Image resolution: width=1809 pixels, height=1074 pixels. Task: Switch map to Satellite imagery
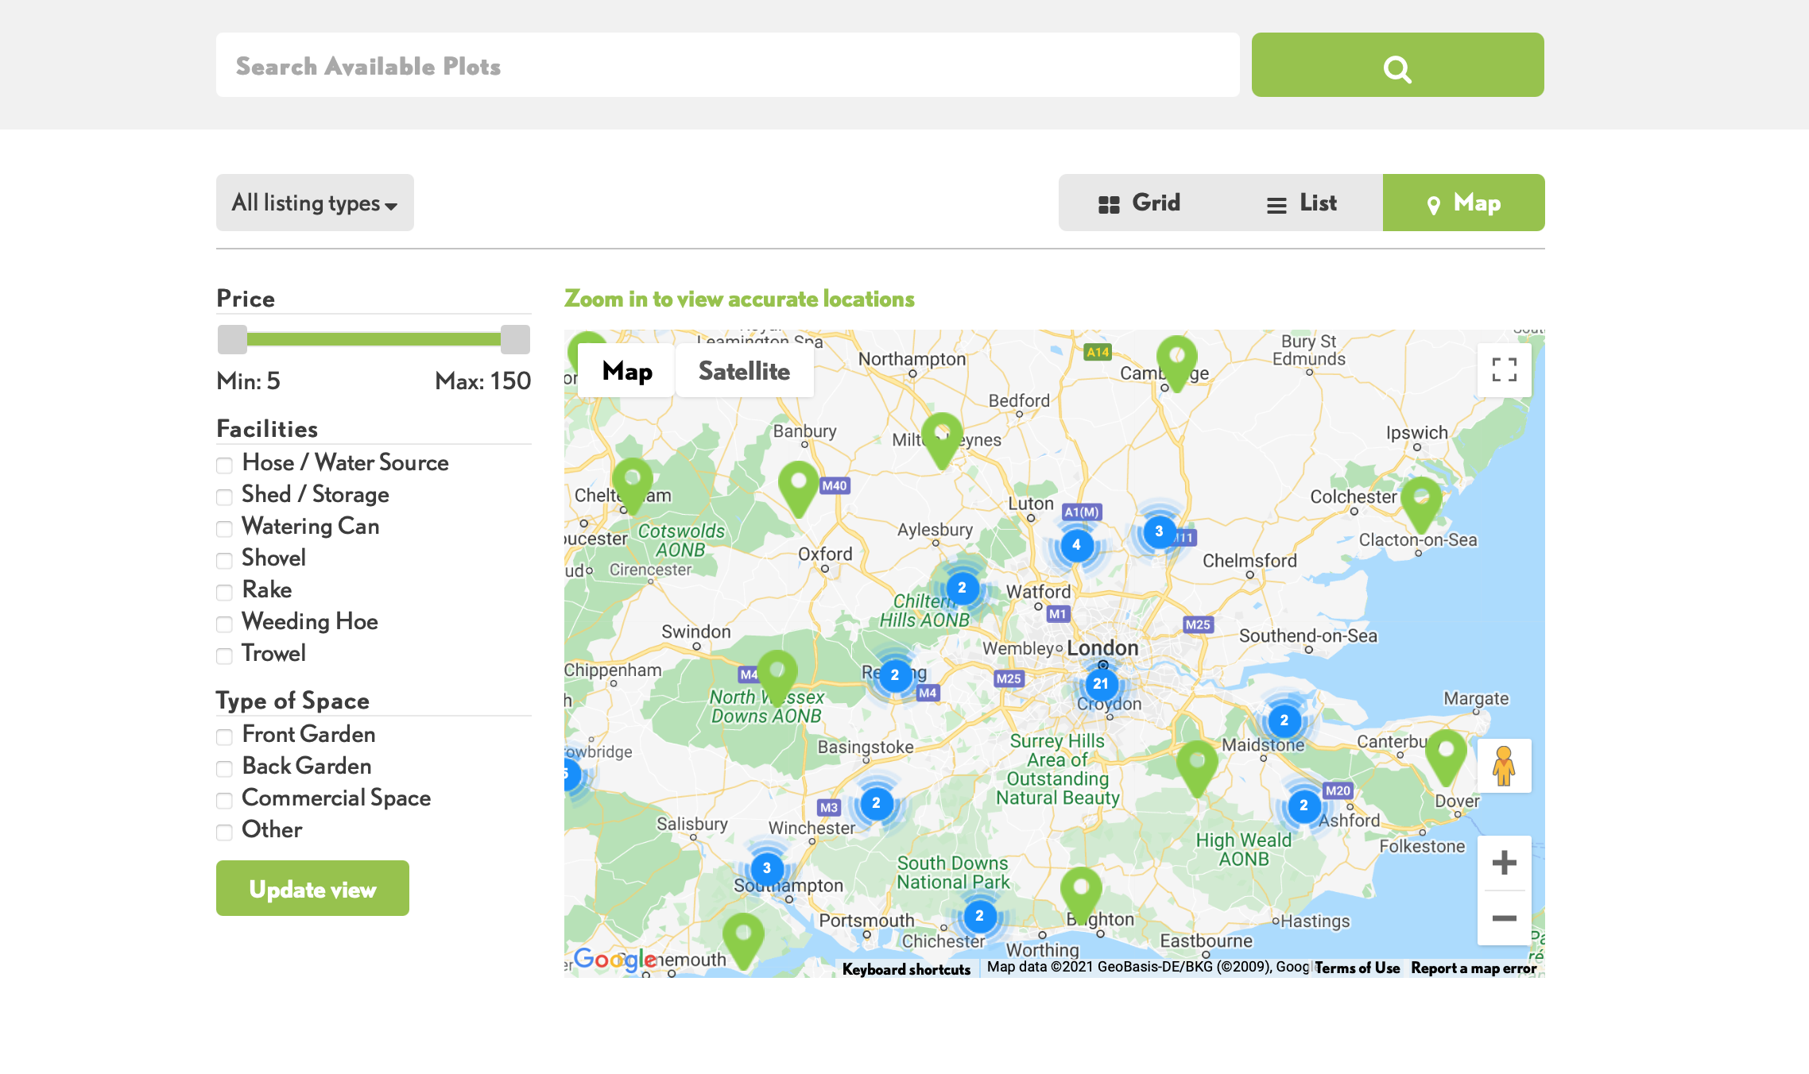pos(744,371)
